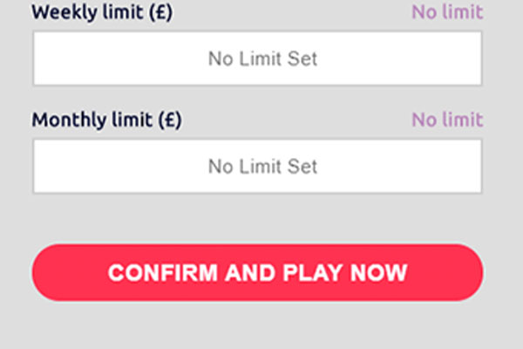Reset monthly limit via its 'No limit' link
The height and width of the screenshot is (349, 523).
click(x=447, y=120)
